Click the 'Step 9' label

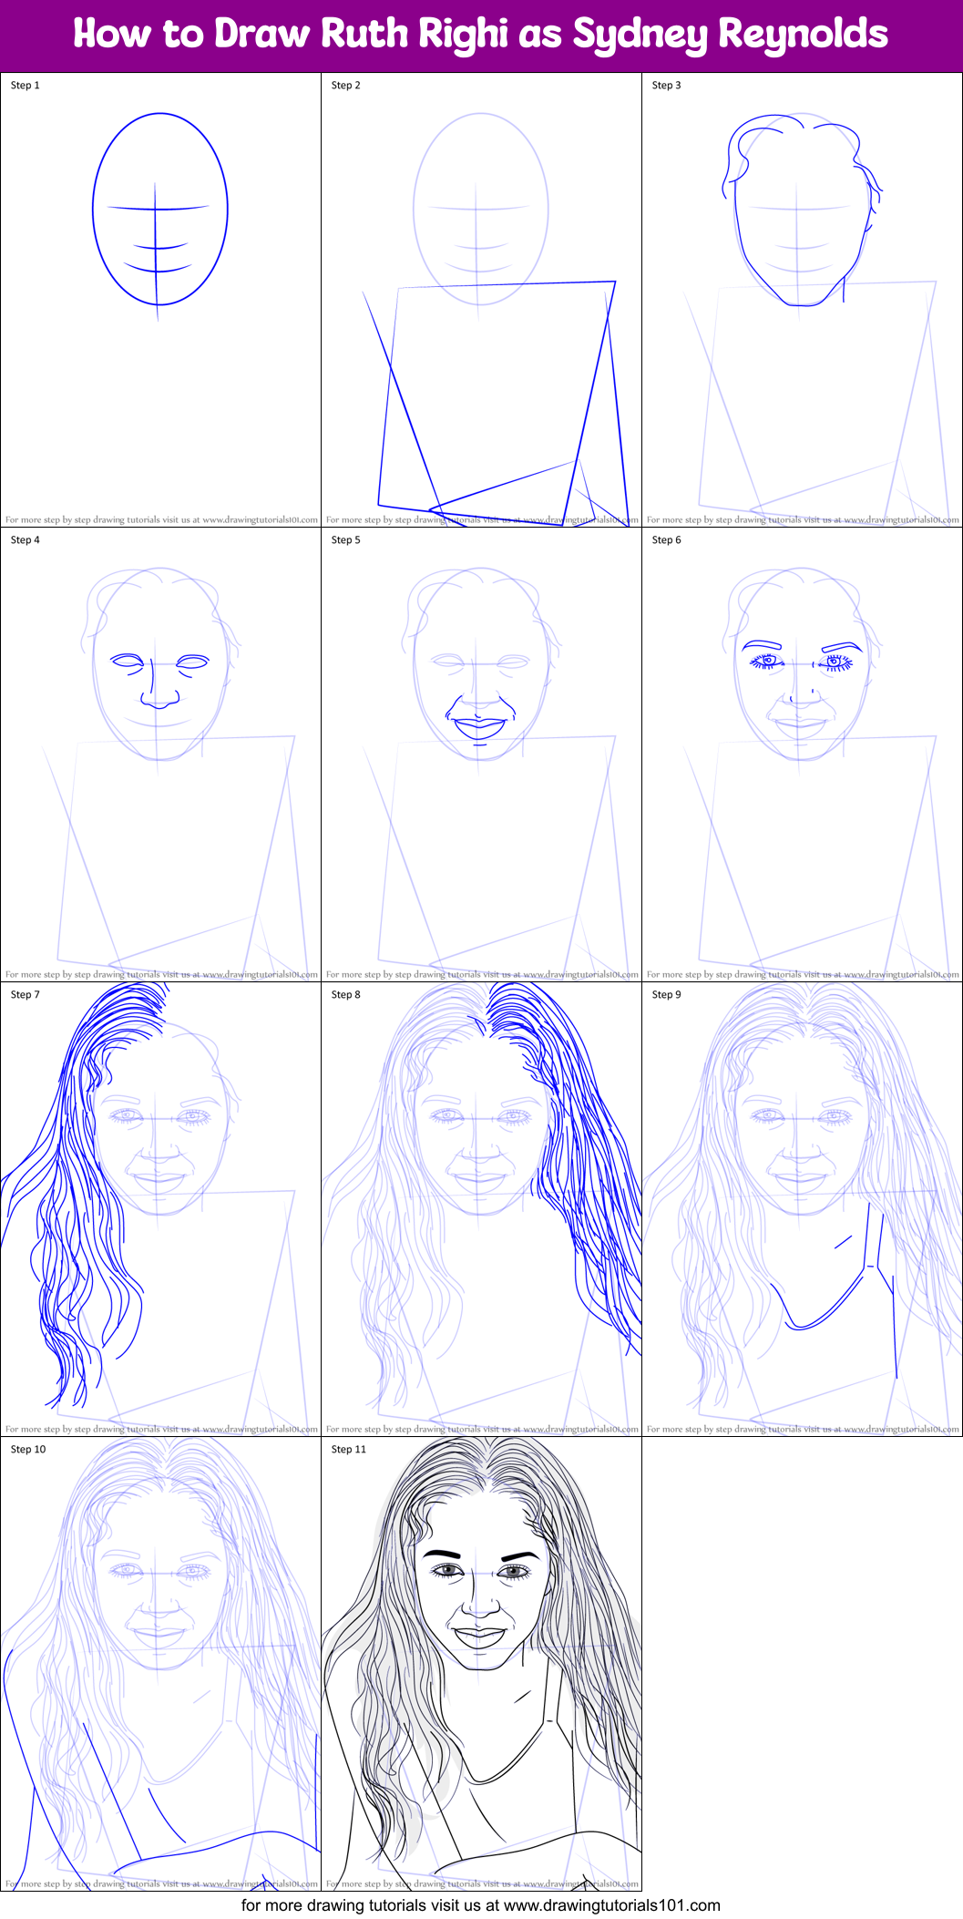click(667, 995)
